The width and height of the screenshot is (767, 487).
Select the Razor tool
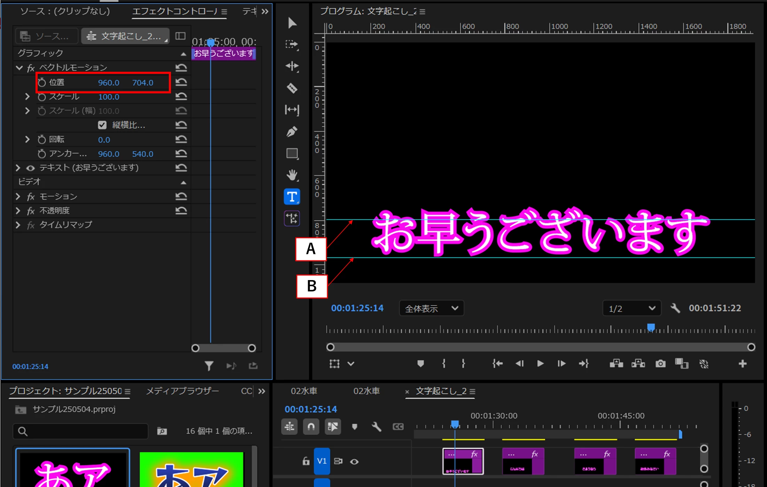click(292, 88)
